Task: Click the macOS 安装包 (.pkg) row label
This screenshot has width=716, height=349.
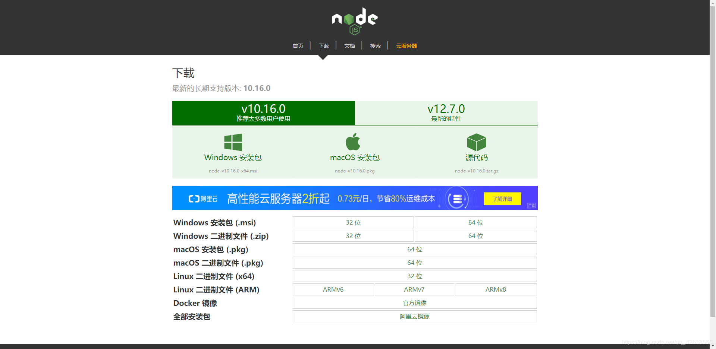Action: [211, 250]
